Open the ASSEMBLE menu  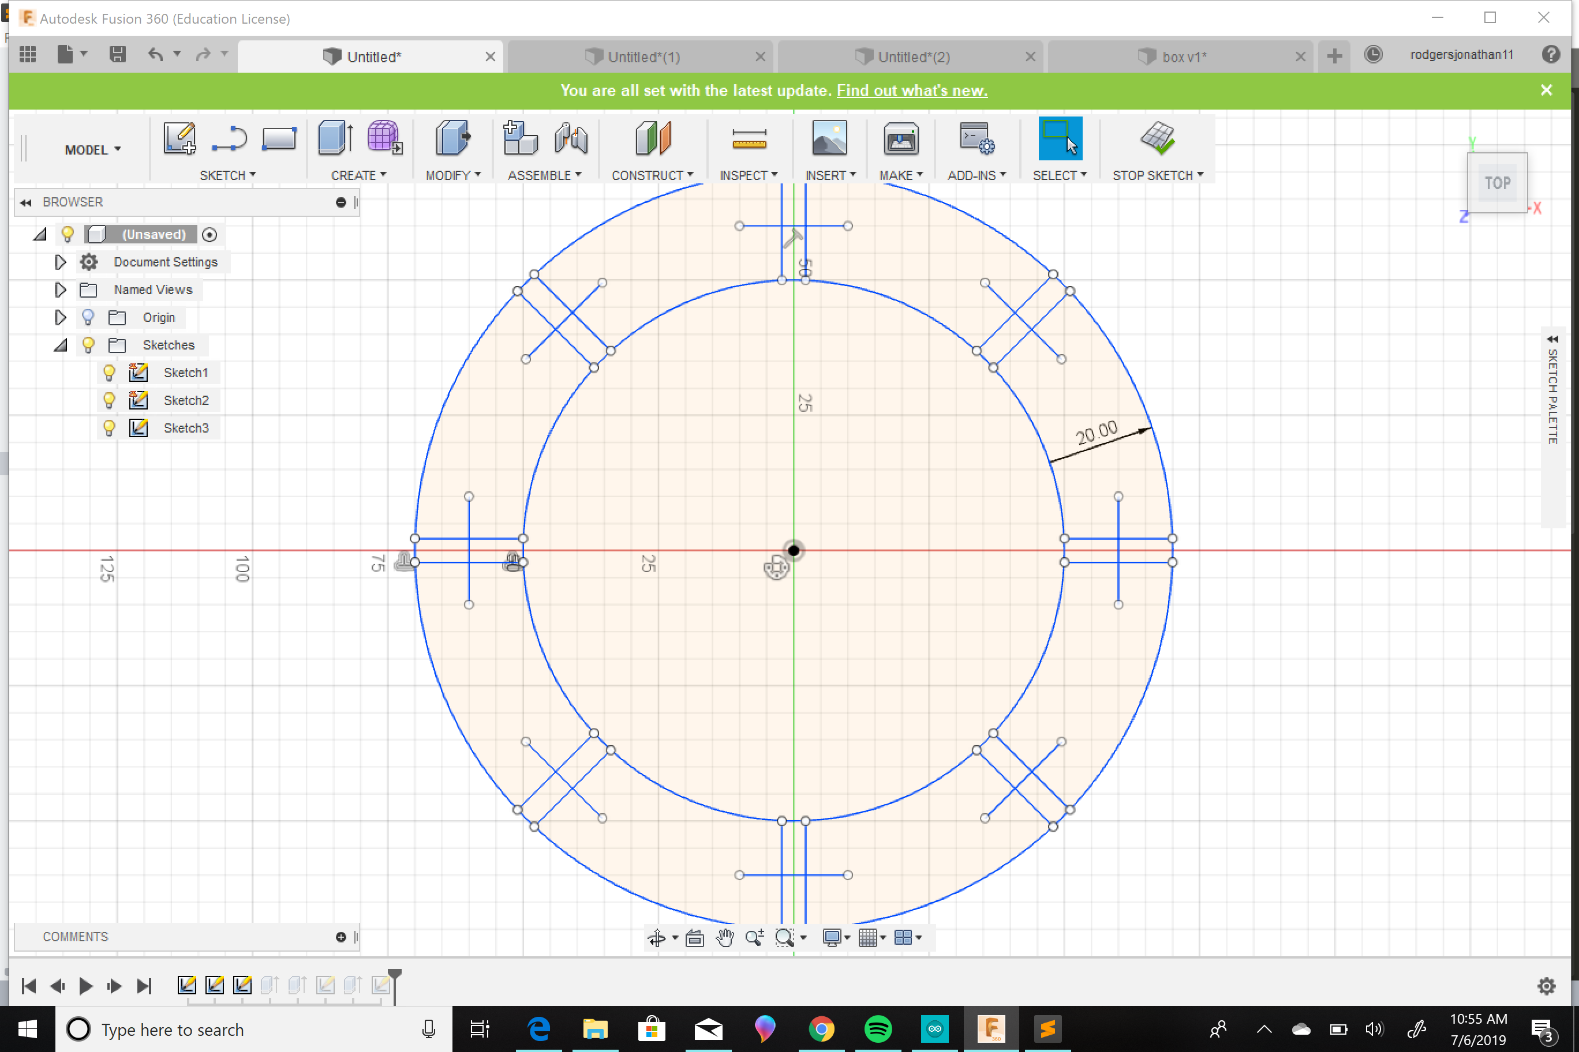point(544,175)
